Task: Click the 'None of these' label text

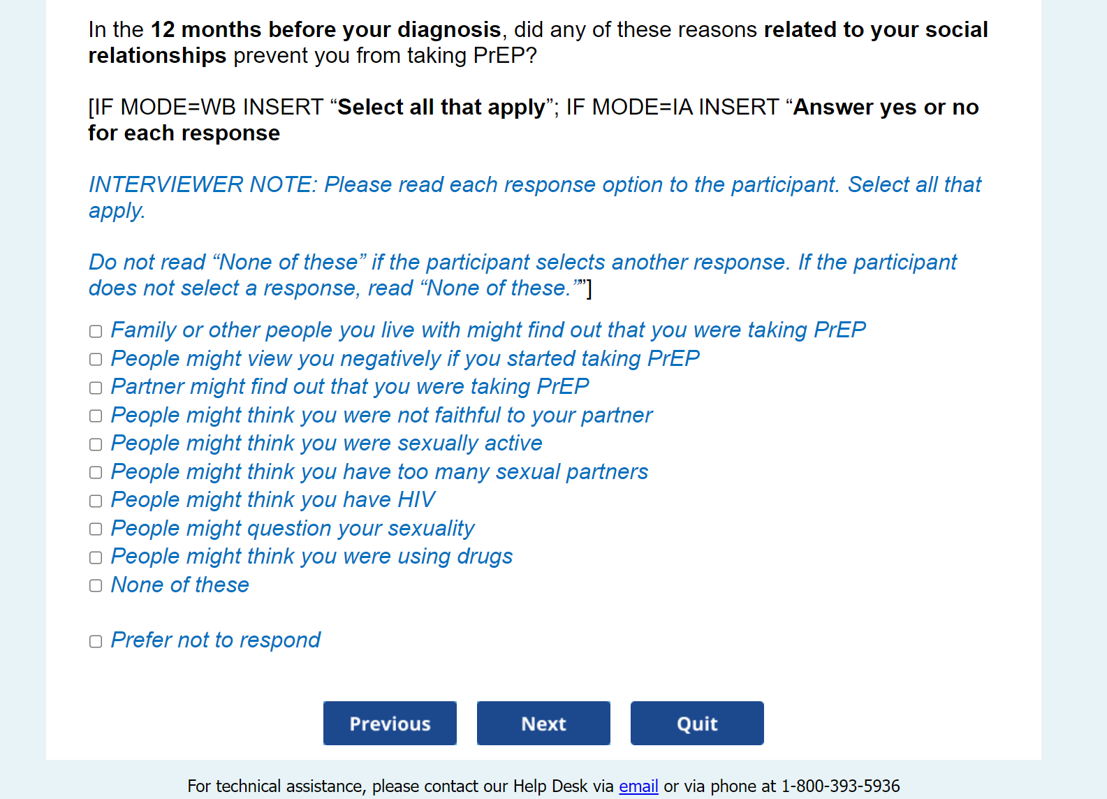Action: pyautogui.click(x=180, y=585)
